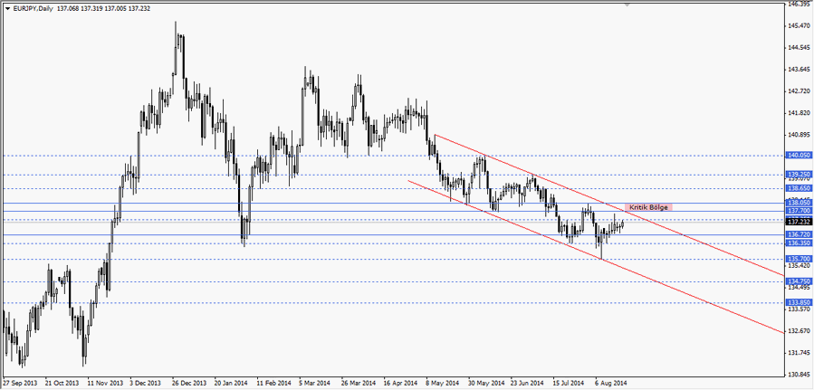814x390 pixels.
Task: Click the 30 May 2014 date label
Action: tap(485, 384)
